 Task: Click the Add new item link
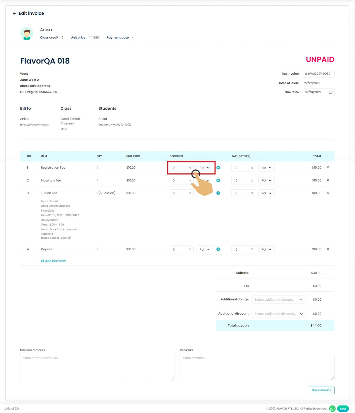point(56,261)
